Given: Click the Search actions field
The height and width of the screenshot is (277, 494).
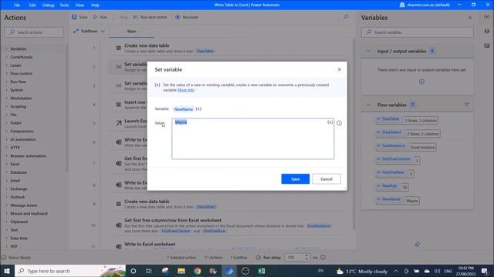Looking at the screenshot, I should pos(34,32).
